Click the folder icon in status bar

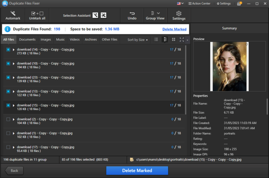132,159
